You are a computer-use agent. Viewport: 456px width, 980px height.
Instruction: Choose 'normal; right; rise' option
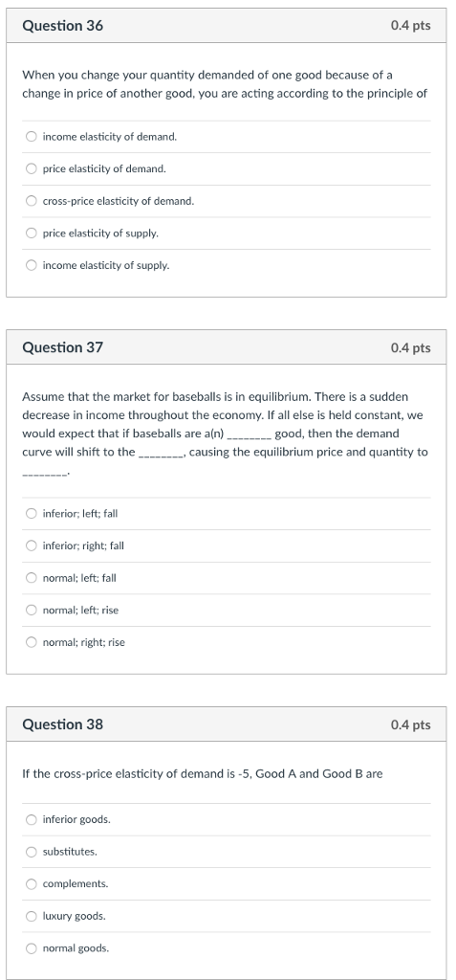pyautogui.click(x=32, y=642)
